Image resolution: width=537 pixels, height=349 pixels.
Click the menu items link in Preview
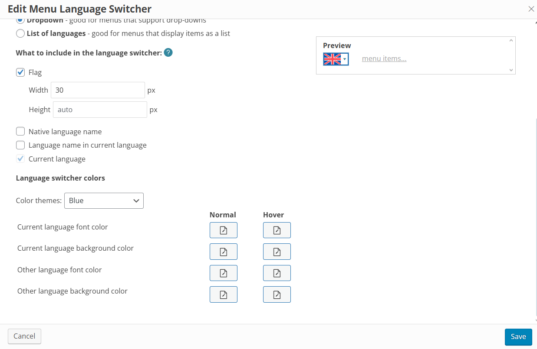coord(384,58)
